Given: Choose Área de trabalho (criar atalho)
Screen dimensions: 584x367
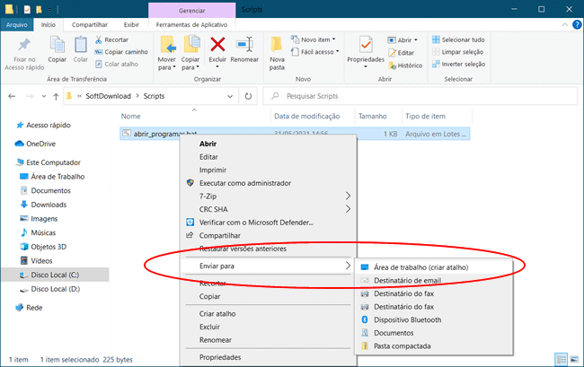Looking at the screenshot, I should tap(420, 267).
